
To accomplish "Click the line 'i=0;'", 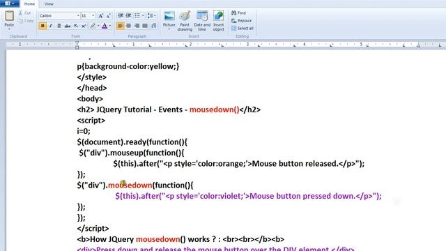I will 84,131.
